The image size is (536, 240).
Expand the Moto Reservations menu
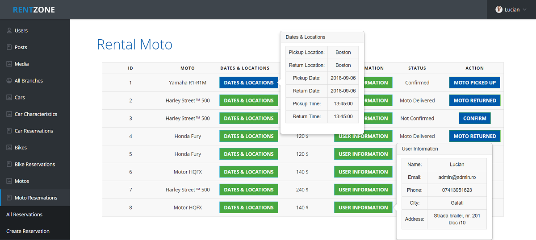pyautogui.click(x=36, y=198)
